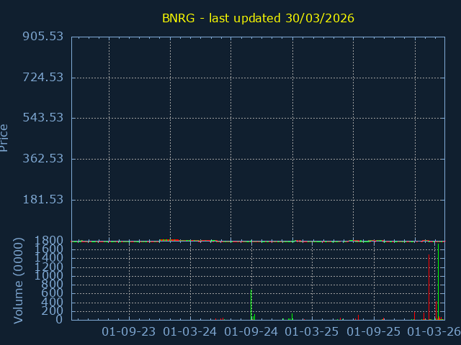Select the 01-09-25 date label
Viewport: 461px width, 345px height.
[x=374, y=331]
